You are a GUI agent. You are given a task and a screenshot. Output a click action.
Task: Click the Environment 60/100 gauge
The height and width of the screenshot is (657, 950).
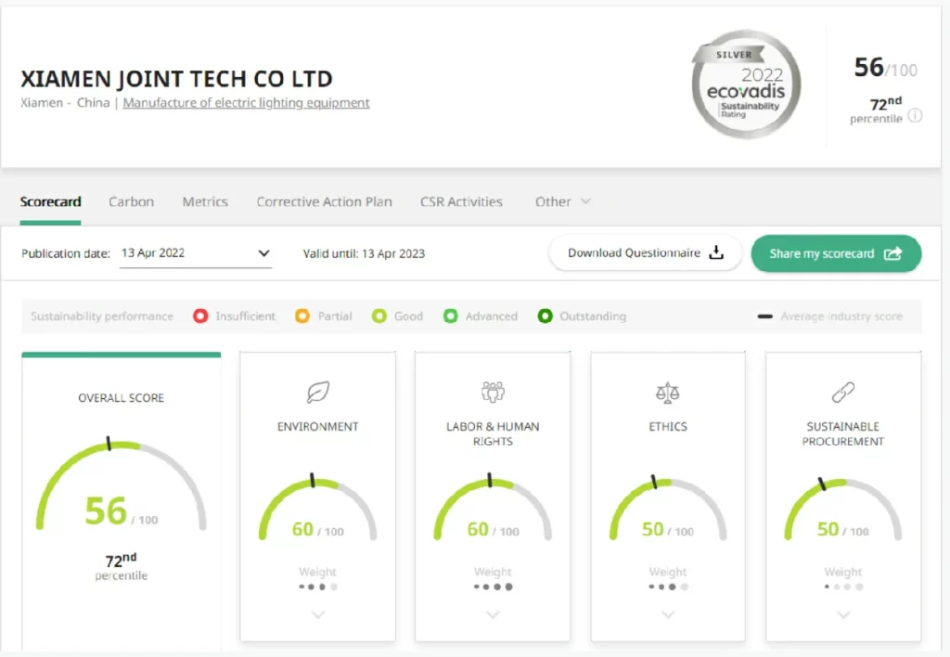[x=318, y=508]
